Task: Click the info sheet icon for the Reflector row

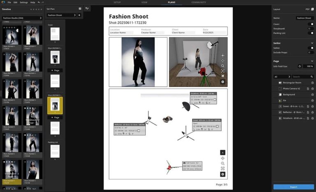Action: pyautogui.click(x=308, y=112)
